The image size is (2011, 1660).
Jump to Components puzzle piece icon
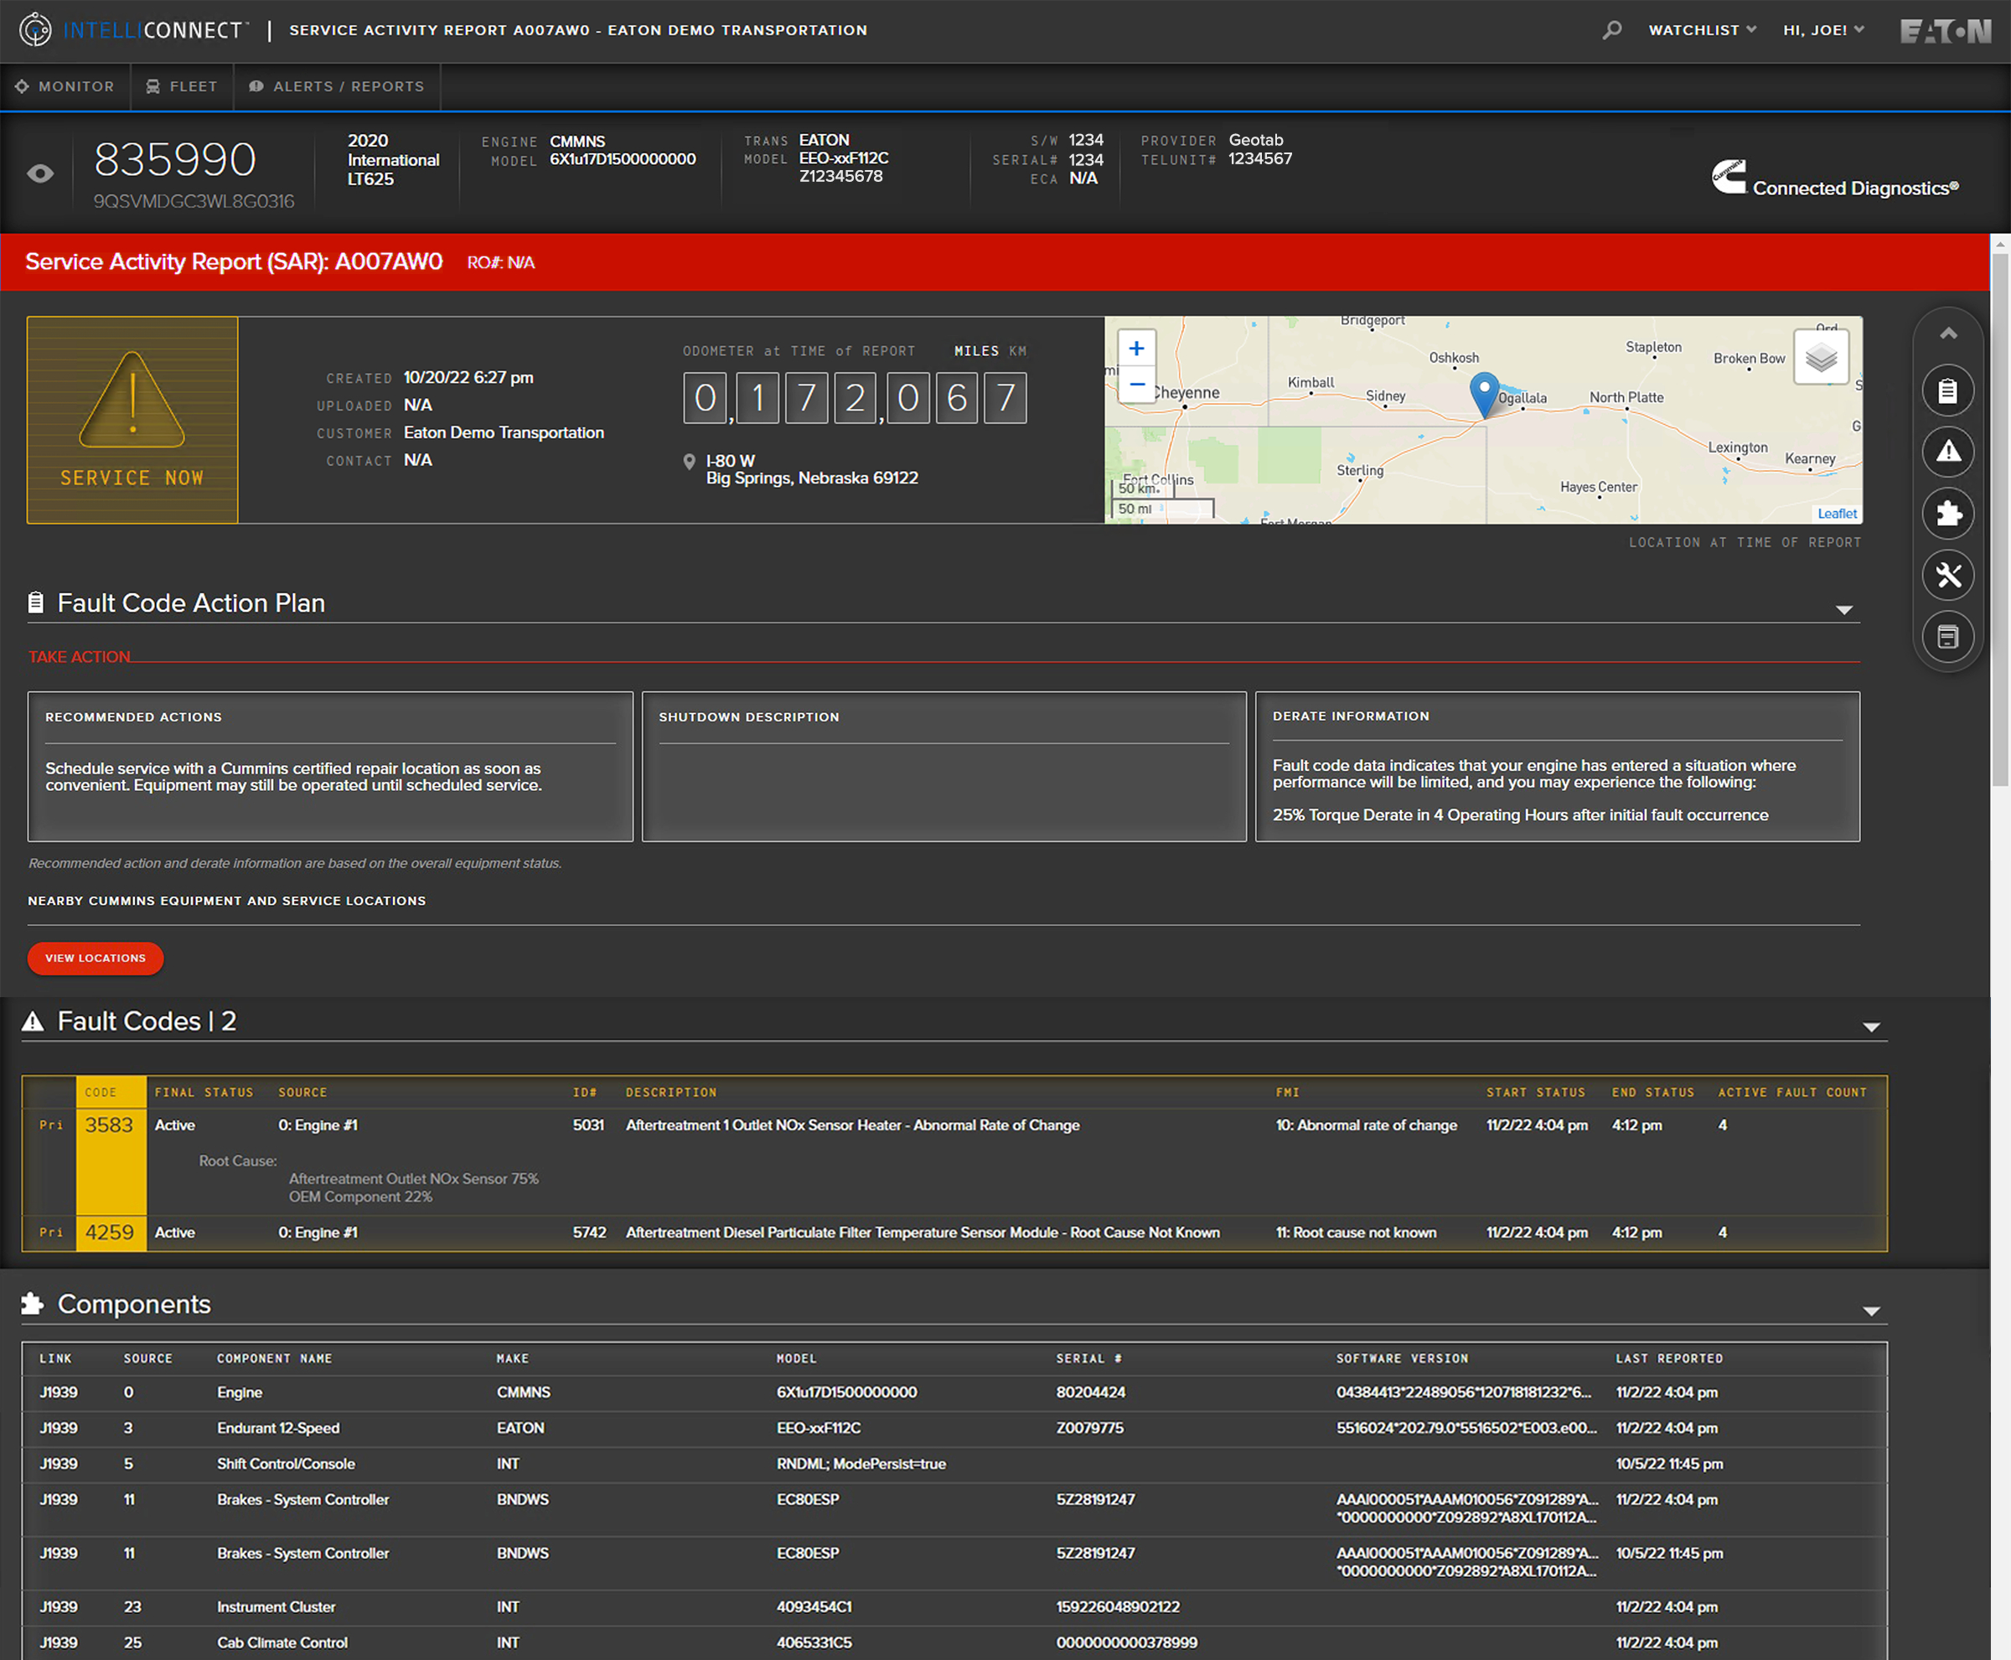tap(1947, 514)
